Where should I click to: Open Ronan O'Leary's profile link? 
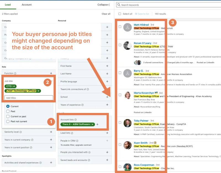tap(142, 43)
